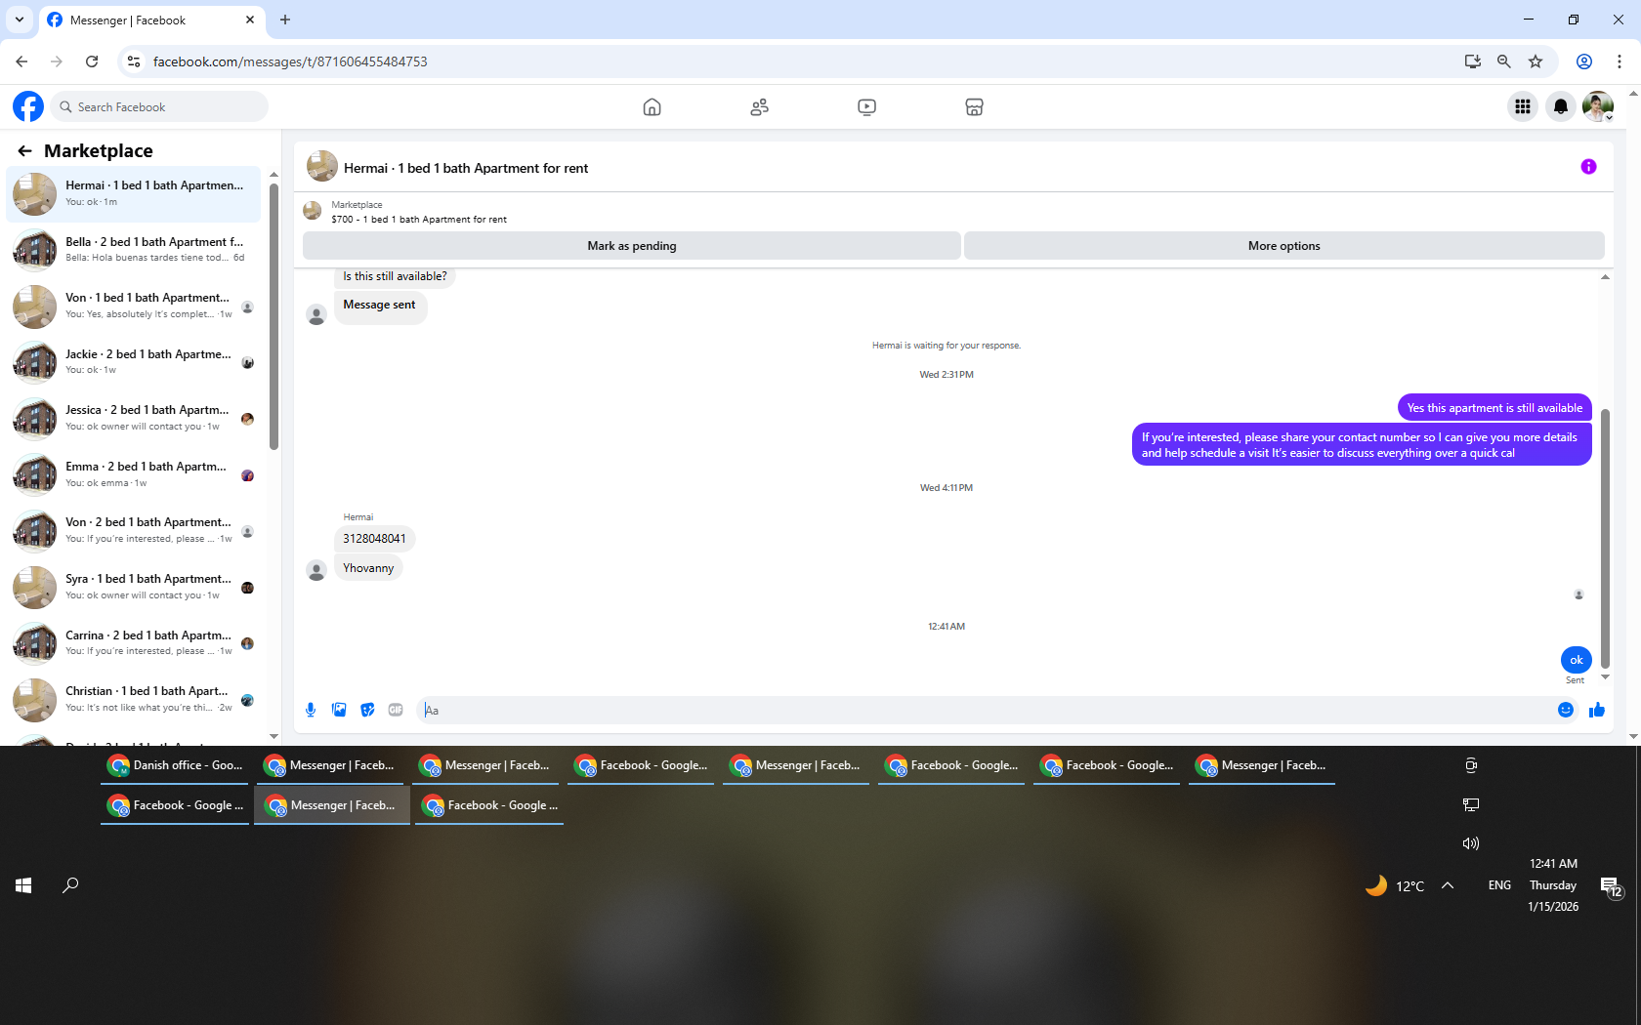Open the Chrome zoom magnifier icon

pyautogui.click(x=1504, y=61)
